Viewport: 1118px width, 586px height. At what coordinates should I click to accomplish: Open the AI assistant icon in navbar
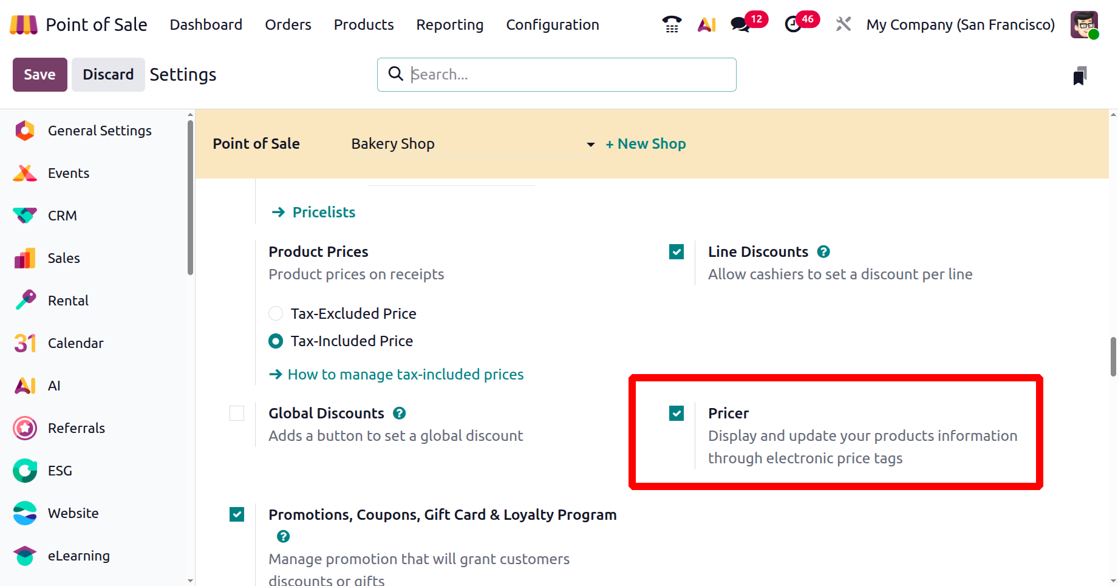pos(706,24)
